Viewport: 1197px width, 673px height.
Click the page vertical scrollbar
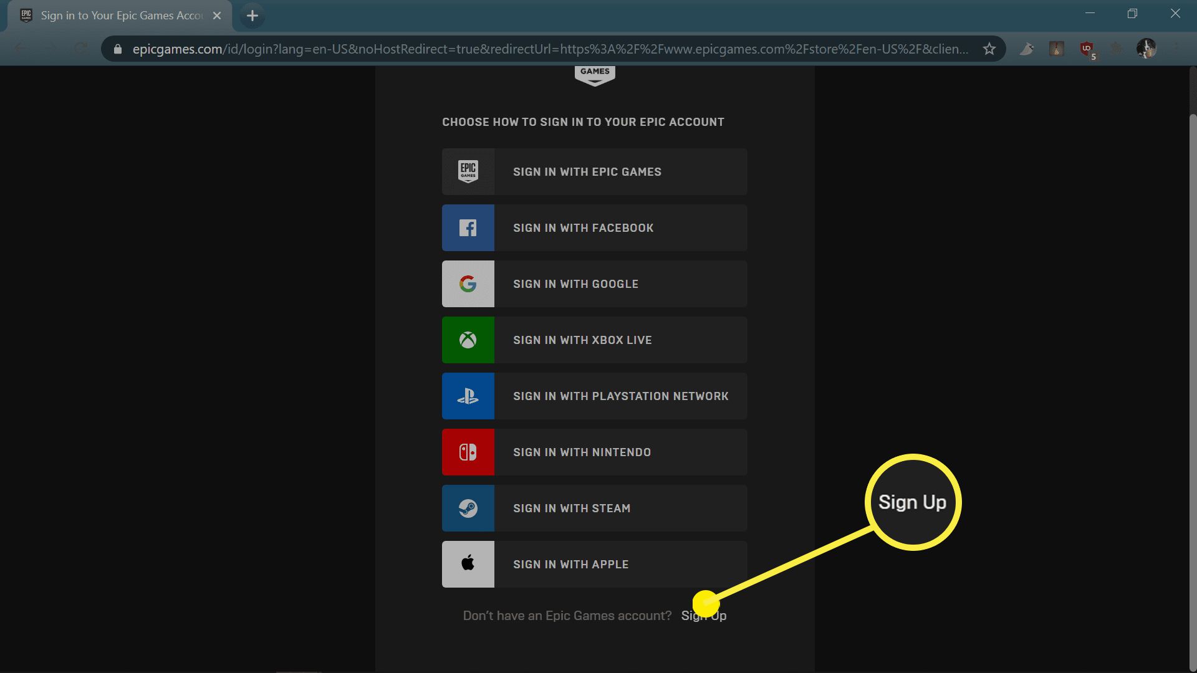1193,393
